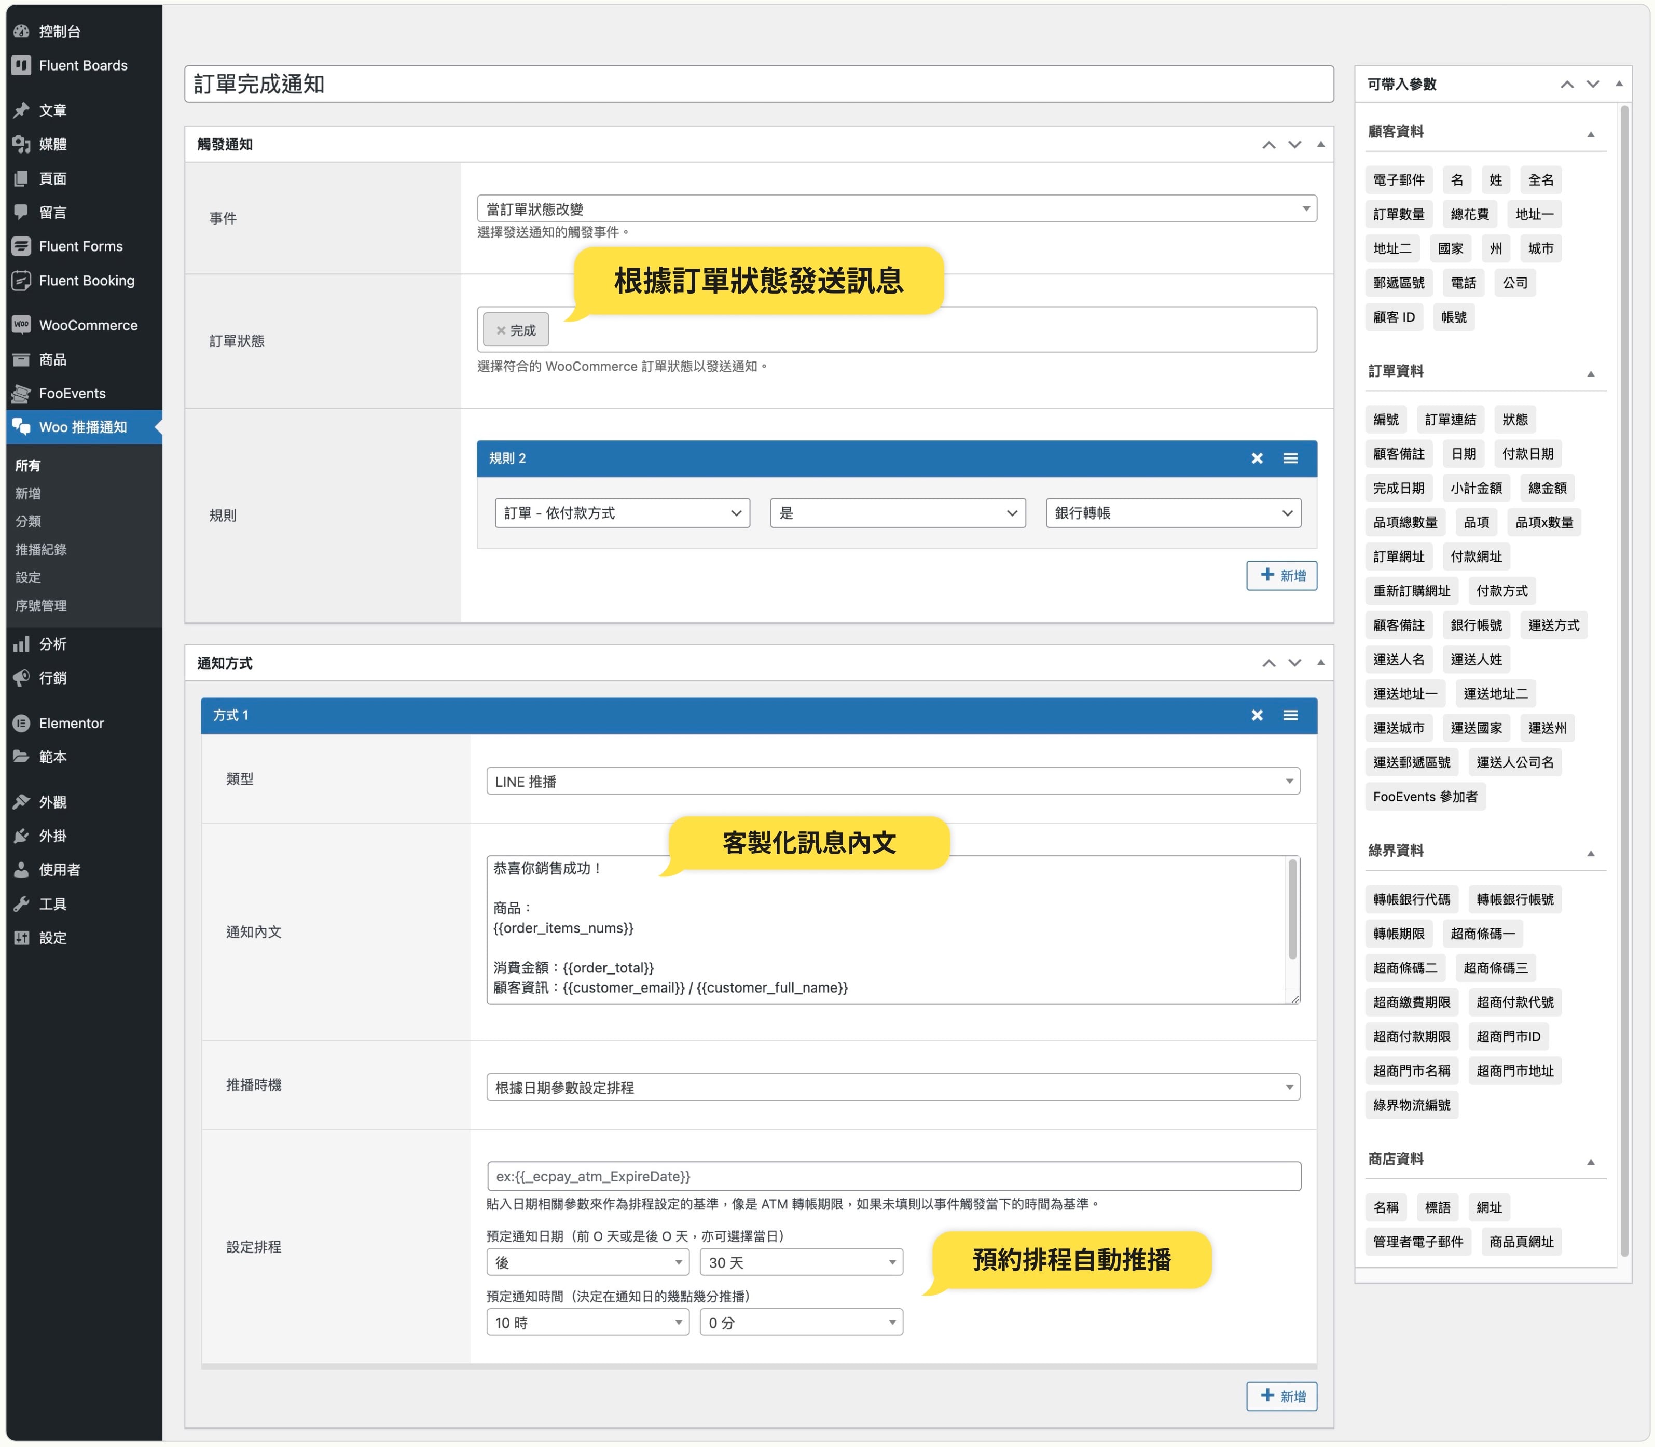The height and width of the screenshot is (1447, 1655).
Task: Open the 後 before/after dropdown
Action: (x=587, y=1262)
